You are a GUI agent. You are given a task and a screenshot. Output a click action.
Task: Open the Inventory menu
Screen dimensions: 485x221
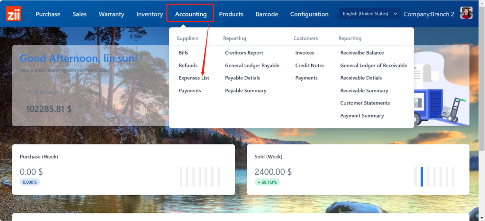tap(150, 14)
